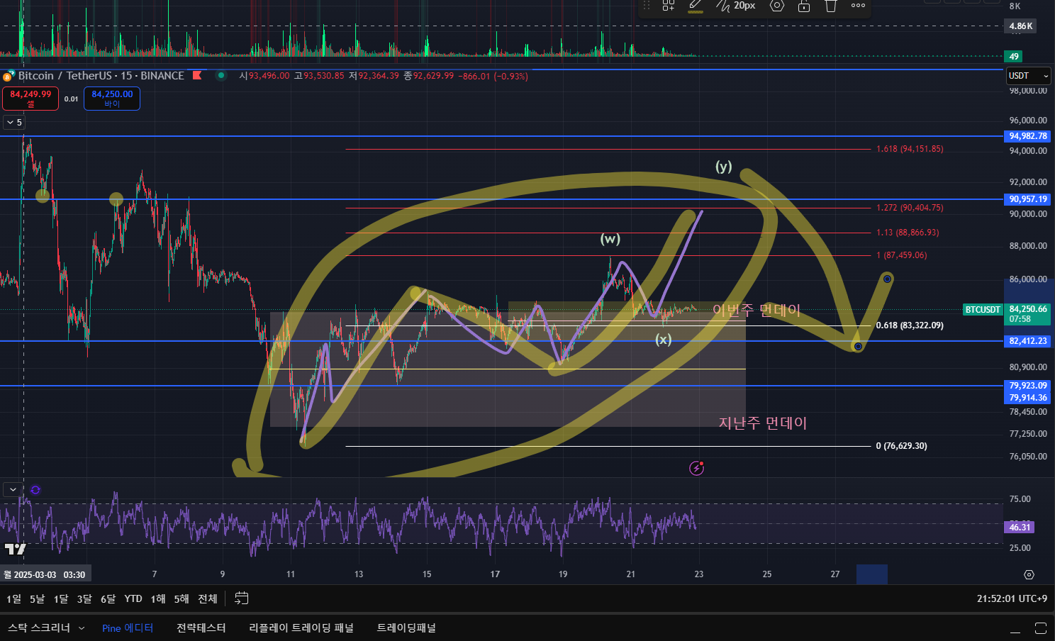The height and width of the screenshot is (641, 1055).
Task: Click the TradingView logo watermark button
Action: (x=15, y=549)
